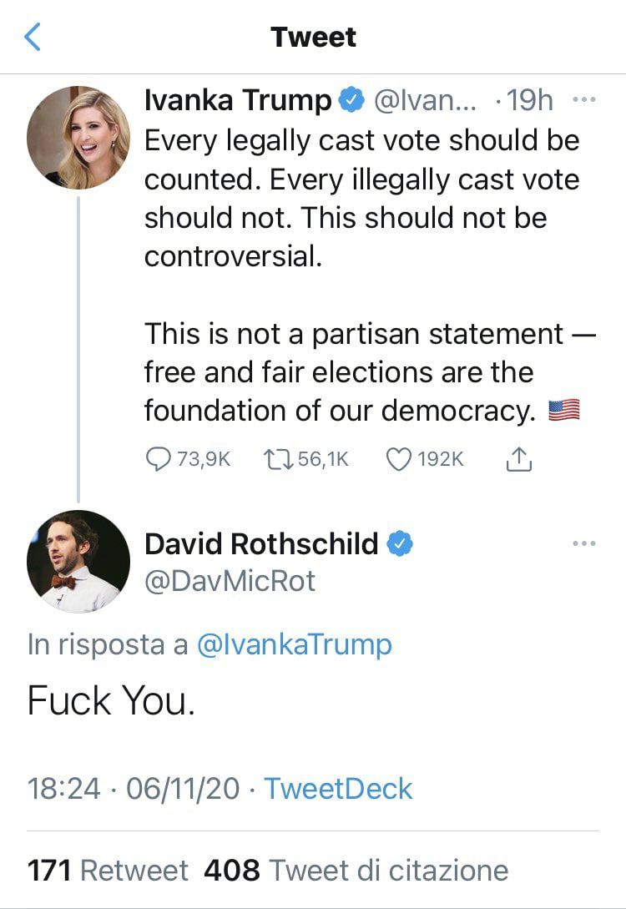
Task: Retweet the Ivanka Trump tweet
Action: [275, 459]
